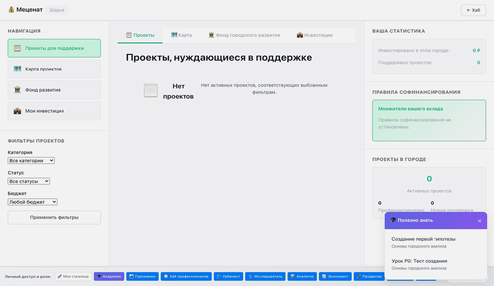Select the Урбанист role in bottom bar
The height and width of the screenshot is (286, 494).
click(228, 276)
